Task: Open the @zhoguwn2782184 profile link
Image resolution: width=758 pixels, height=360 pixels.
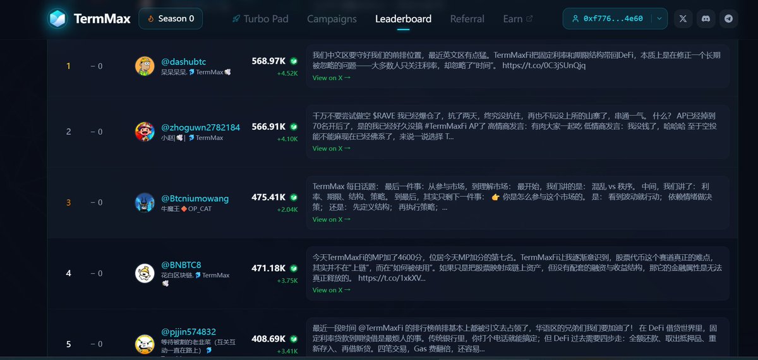Action: coord(201,127)
